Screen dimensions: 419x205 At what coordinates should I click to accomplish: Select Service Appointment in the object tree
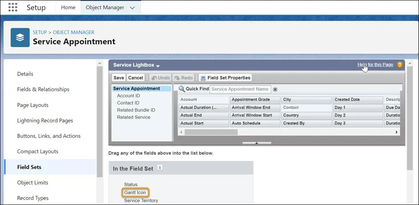tap(141, 89)
